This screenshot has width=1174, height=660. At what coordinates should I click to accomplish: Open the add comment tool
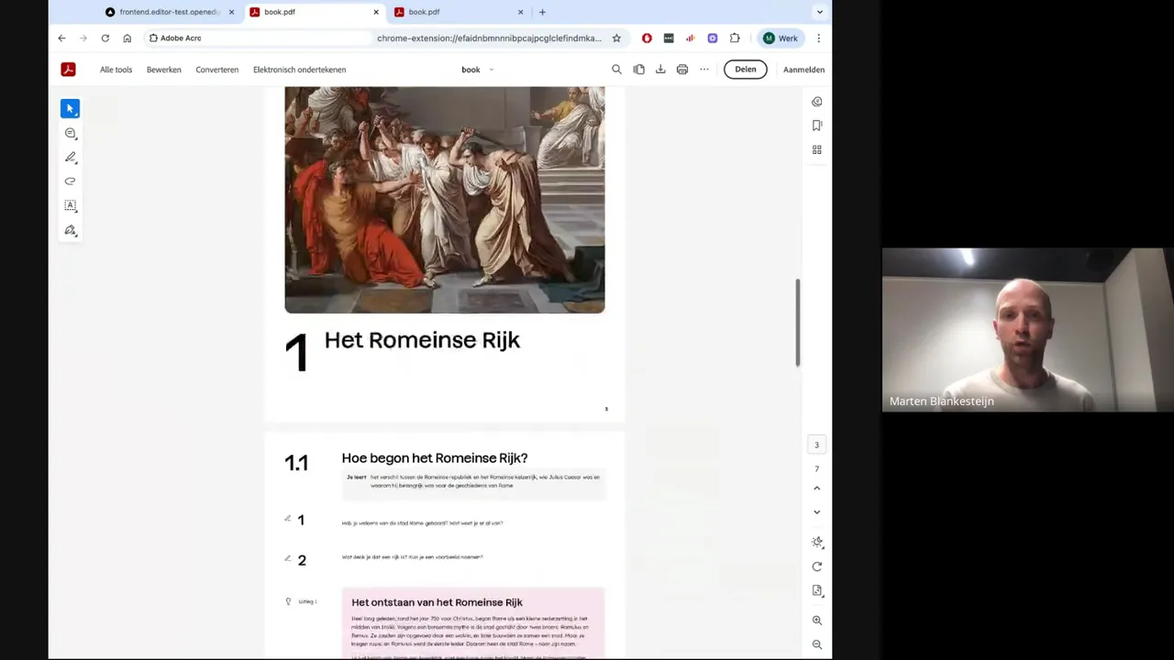(x=70, y=133)
